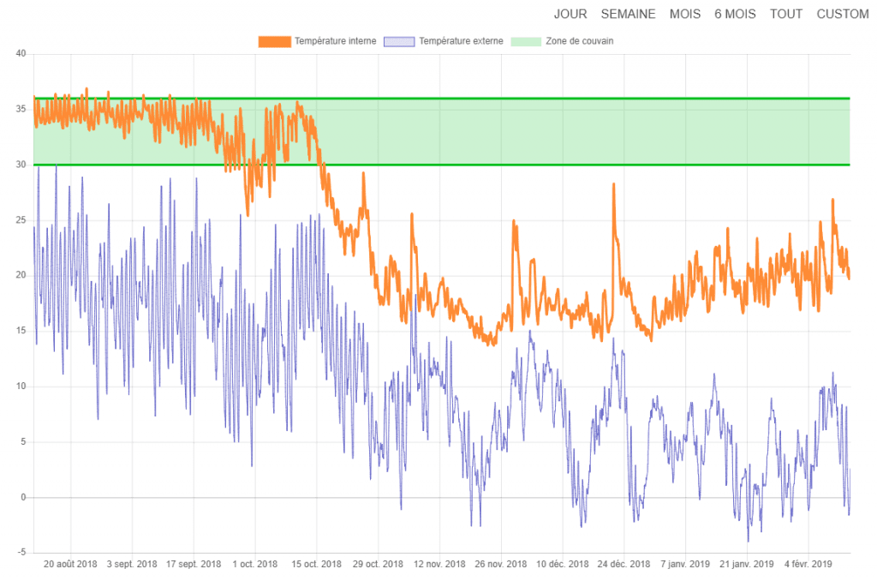Image resolution: width=877 pixels, height=581 pixels.
Task: Click the 17 sept. 2018 axis label
Action: click(194, 564)
